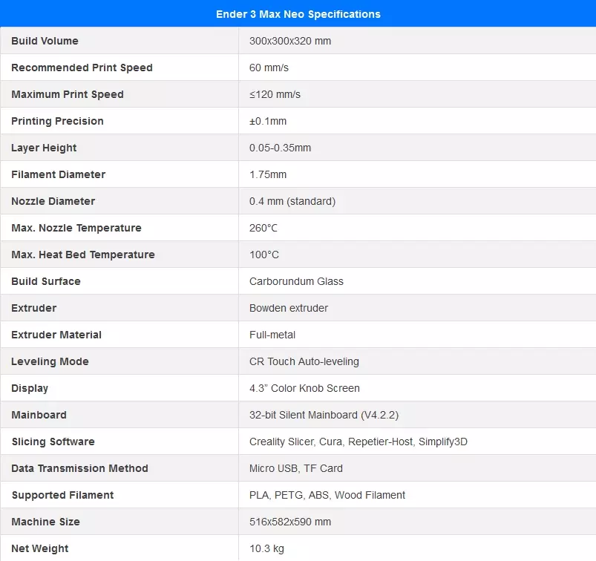Select the 'Maximum Print Speed' label

coord(68,94)
